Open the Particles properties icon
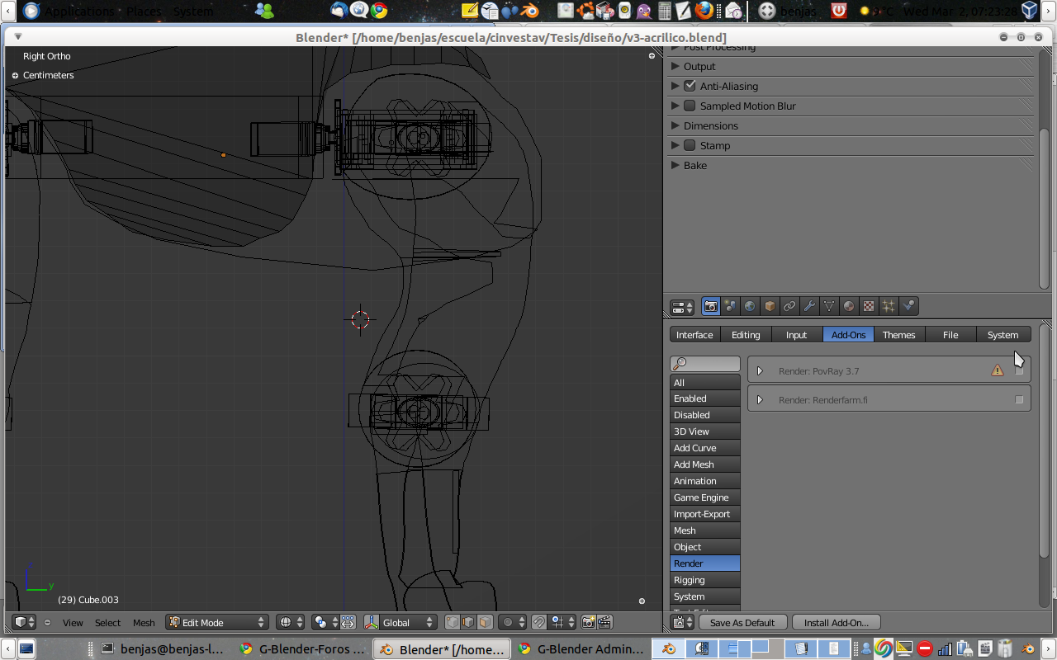1057x660 pixels. [889, 306]
